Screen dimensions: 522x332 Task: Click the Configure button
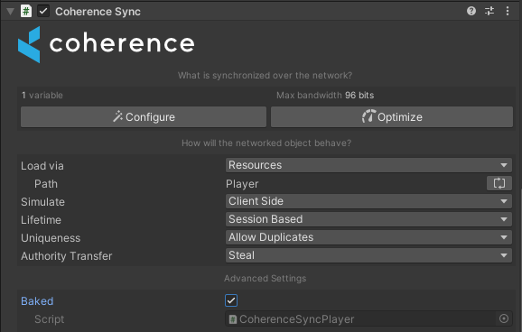[144, 116]
